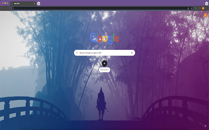Reload the current page
Screen dimensions: 209x130
pyautogui.click(x=9, y=8)
